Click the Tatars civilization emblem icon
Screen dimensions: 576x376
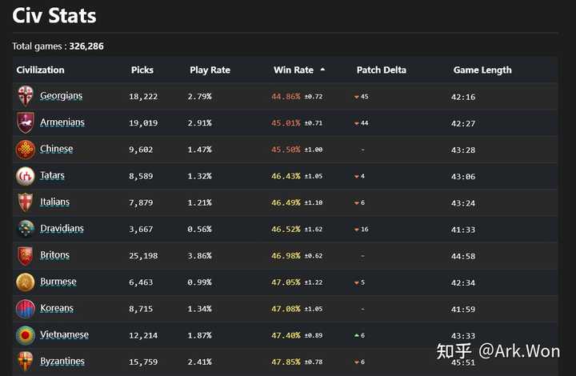pos(26,176)
